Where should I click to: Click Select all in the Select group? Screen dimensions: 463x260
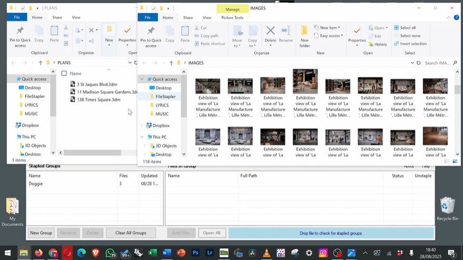click(407, 28)
